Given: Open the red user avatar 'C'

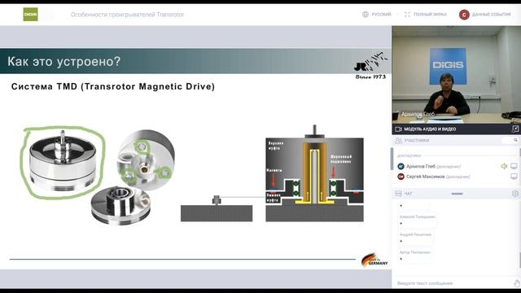Looking at the screenshot, I should click(x=464, y=15).
